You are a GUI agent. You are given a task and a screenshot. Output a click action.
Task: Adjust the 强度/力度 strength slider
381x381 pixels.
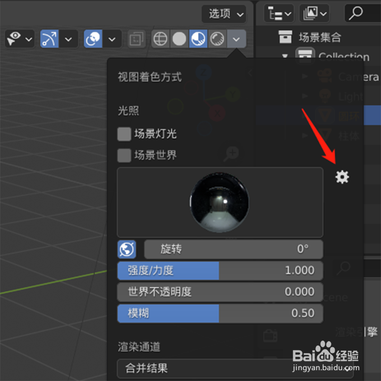point(220,271)
